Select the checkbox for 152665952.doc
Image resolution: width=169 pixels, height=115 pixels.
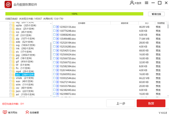click(x=54, y=74)
